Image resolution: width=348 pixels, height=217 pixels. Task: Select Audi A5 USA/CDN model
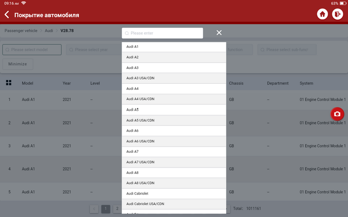click(x=174, y=120)
